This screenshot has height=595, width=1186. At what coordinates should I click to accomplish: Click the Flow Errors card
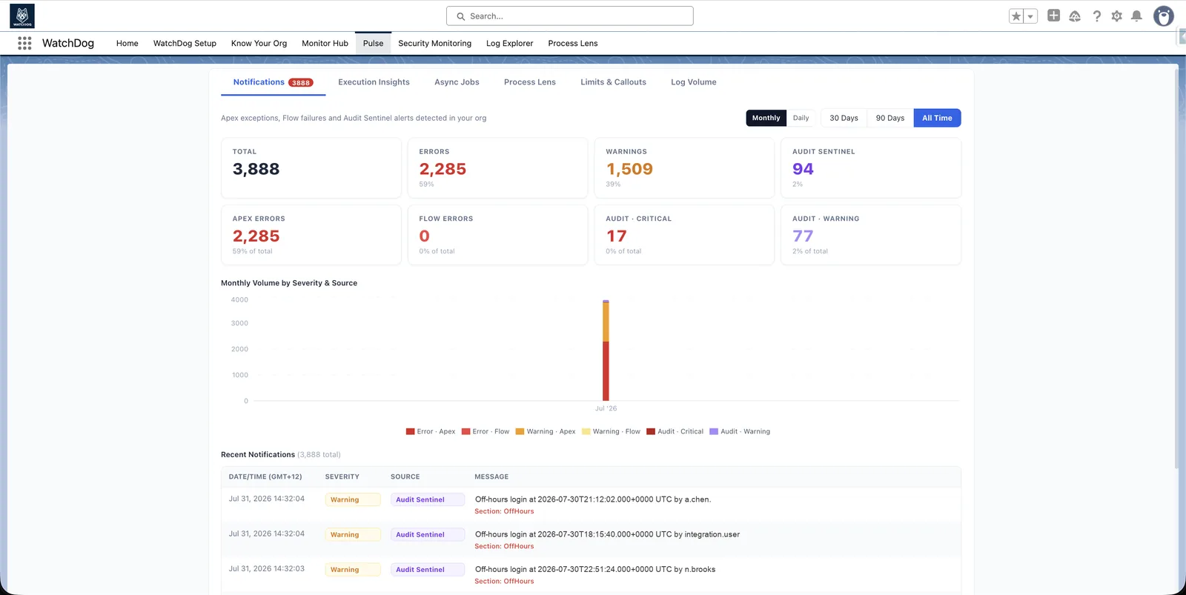497,235
